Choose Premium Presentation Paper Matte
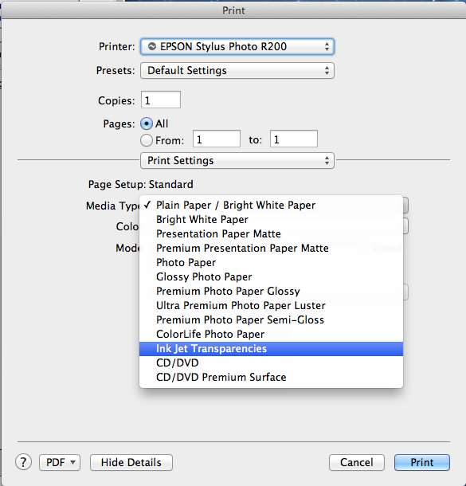 271,248
